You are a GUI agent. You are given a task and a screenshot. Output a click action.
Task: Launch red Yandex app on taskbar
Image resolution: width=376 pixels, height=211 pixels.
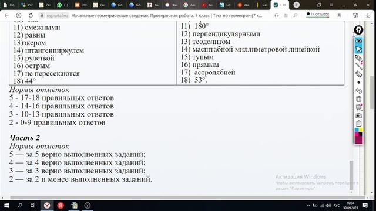pos(61,206)
